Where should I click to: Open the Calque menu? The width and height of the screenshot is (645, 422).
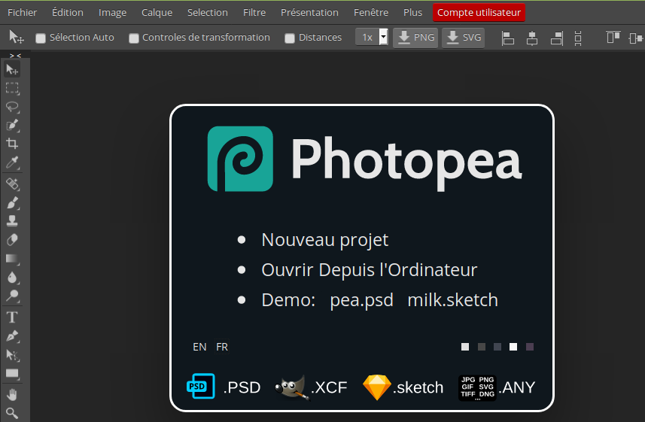coord(157,12)
